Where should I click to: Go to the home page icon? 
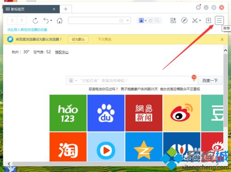click(x=60, y=20)
